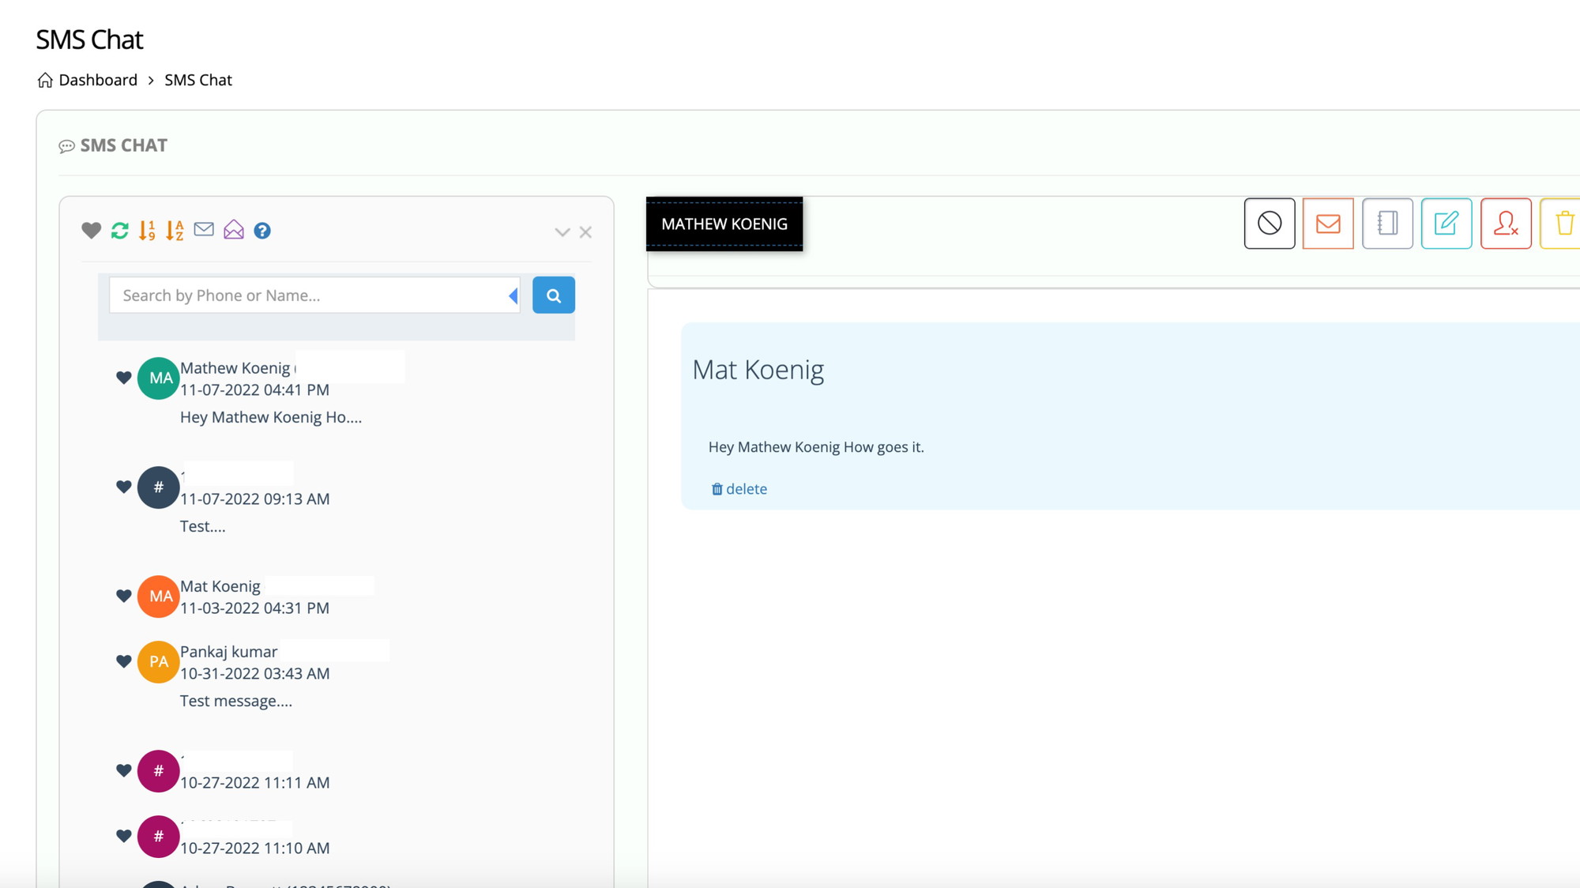Screen dimensions: 1580x888
Task: Collapse the chat list panel with the chevron
Action: tap(562, 232)
